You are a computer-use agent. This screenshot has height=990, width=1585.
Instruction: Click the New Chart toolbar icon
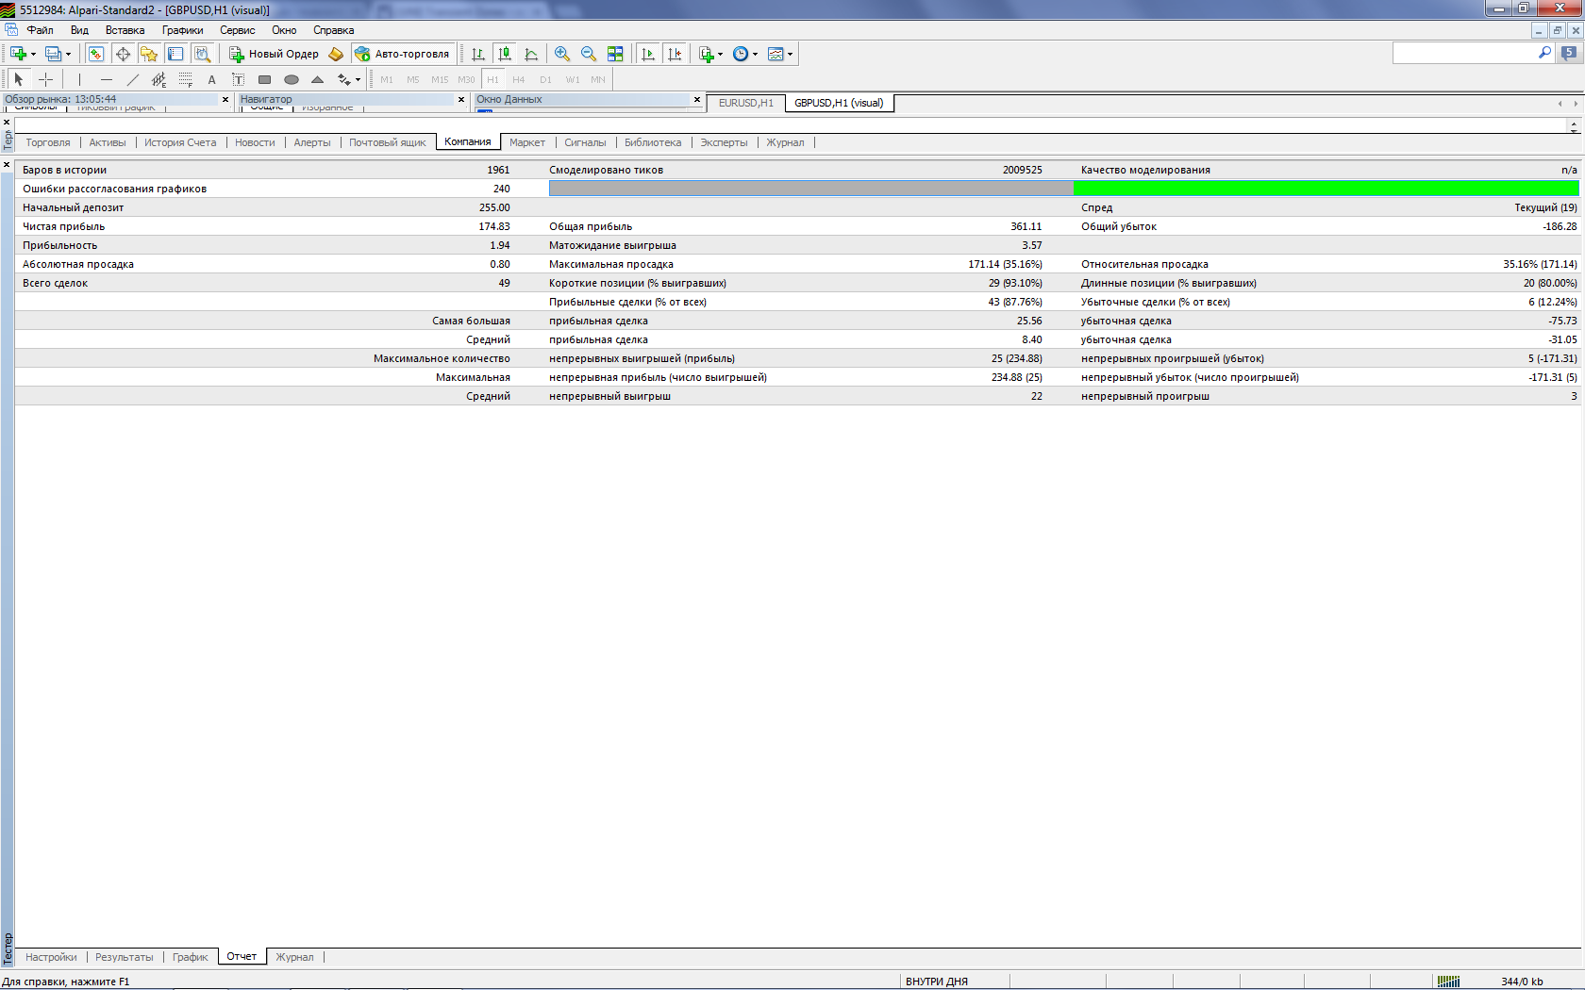(18, 54)
